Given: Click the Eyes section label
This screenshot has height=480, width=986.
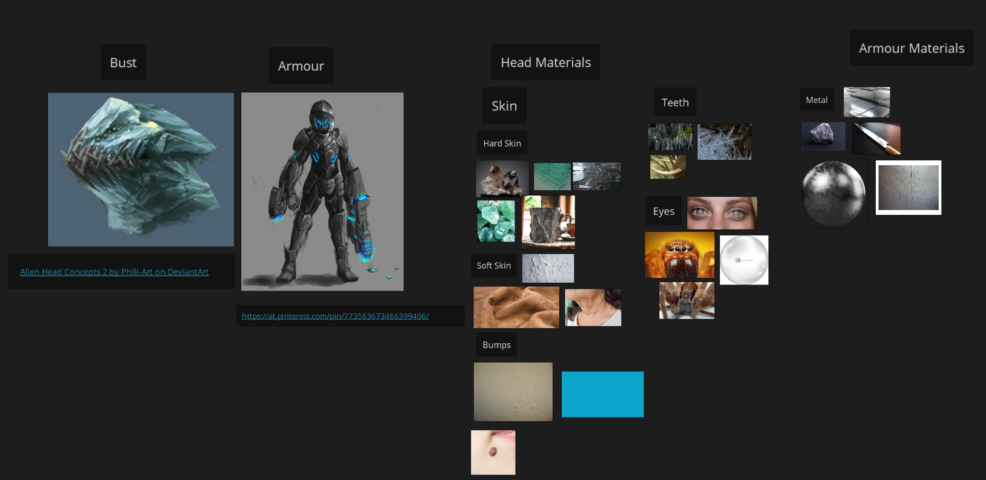Looking at the screenshot, I should 664,211.
